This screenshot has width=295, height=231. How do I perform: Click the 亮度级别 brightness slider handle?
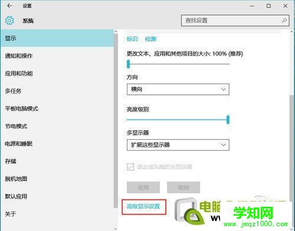(x=228, y=120)
